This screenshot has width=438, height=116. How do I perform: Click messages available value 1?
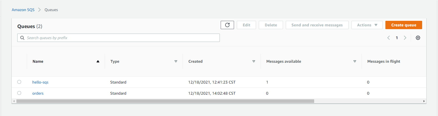pyautogui.click(x=267, y=82)
